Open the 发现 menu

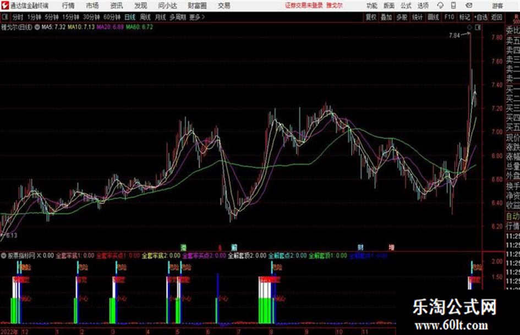[x=140, y=6]
